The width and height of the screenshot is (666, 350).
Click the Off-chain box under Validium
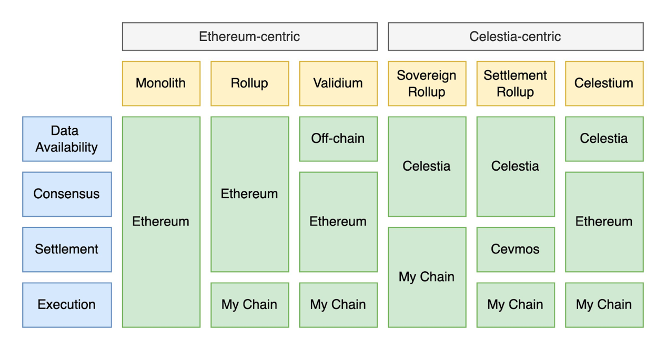[338, 139]
